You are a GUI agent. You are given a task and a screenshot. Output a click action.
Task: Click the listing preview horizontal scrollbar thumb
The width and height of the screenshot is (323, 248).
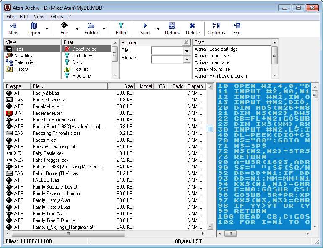pyautogui.click(x=230, y=233)
